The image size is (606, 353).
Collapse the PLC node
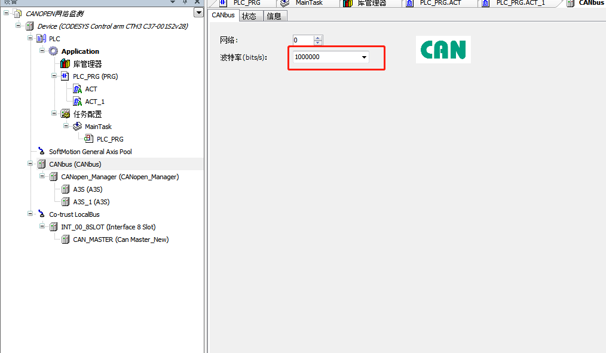click(30, 38)
